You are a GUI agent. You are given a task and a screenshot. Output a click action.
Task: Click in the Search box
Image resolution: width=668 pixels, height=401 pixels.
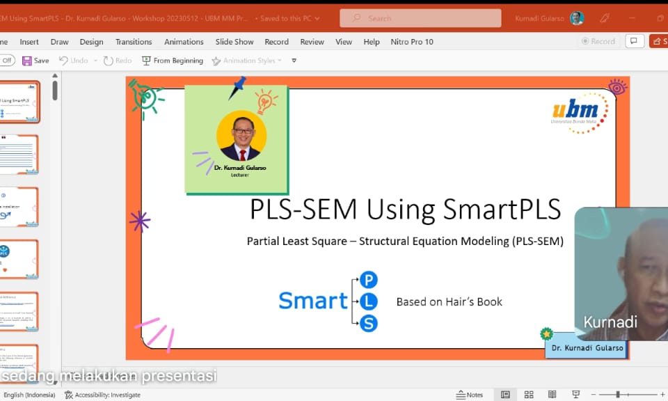(x=420, y=18)
